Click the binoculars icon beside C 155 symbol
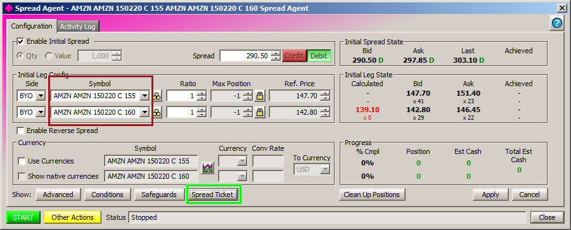This screenshot has width=571, height=230. [x=157, y=96]
